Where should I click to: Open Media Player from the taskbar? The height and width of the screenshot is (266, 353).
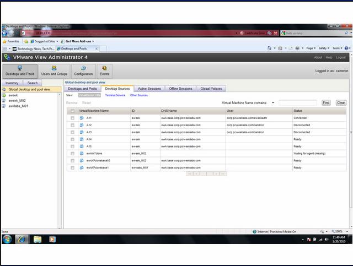coord(52,239)
